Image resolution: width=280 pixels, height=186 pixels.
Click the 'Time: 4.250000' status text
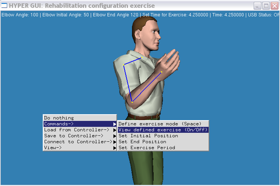pyautogui.click(x=228, y=15)
